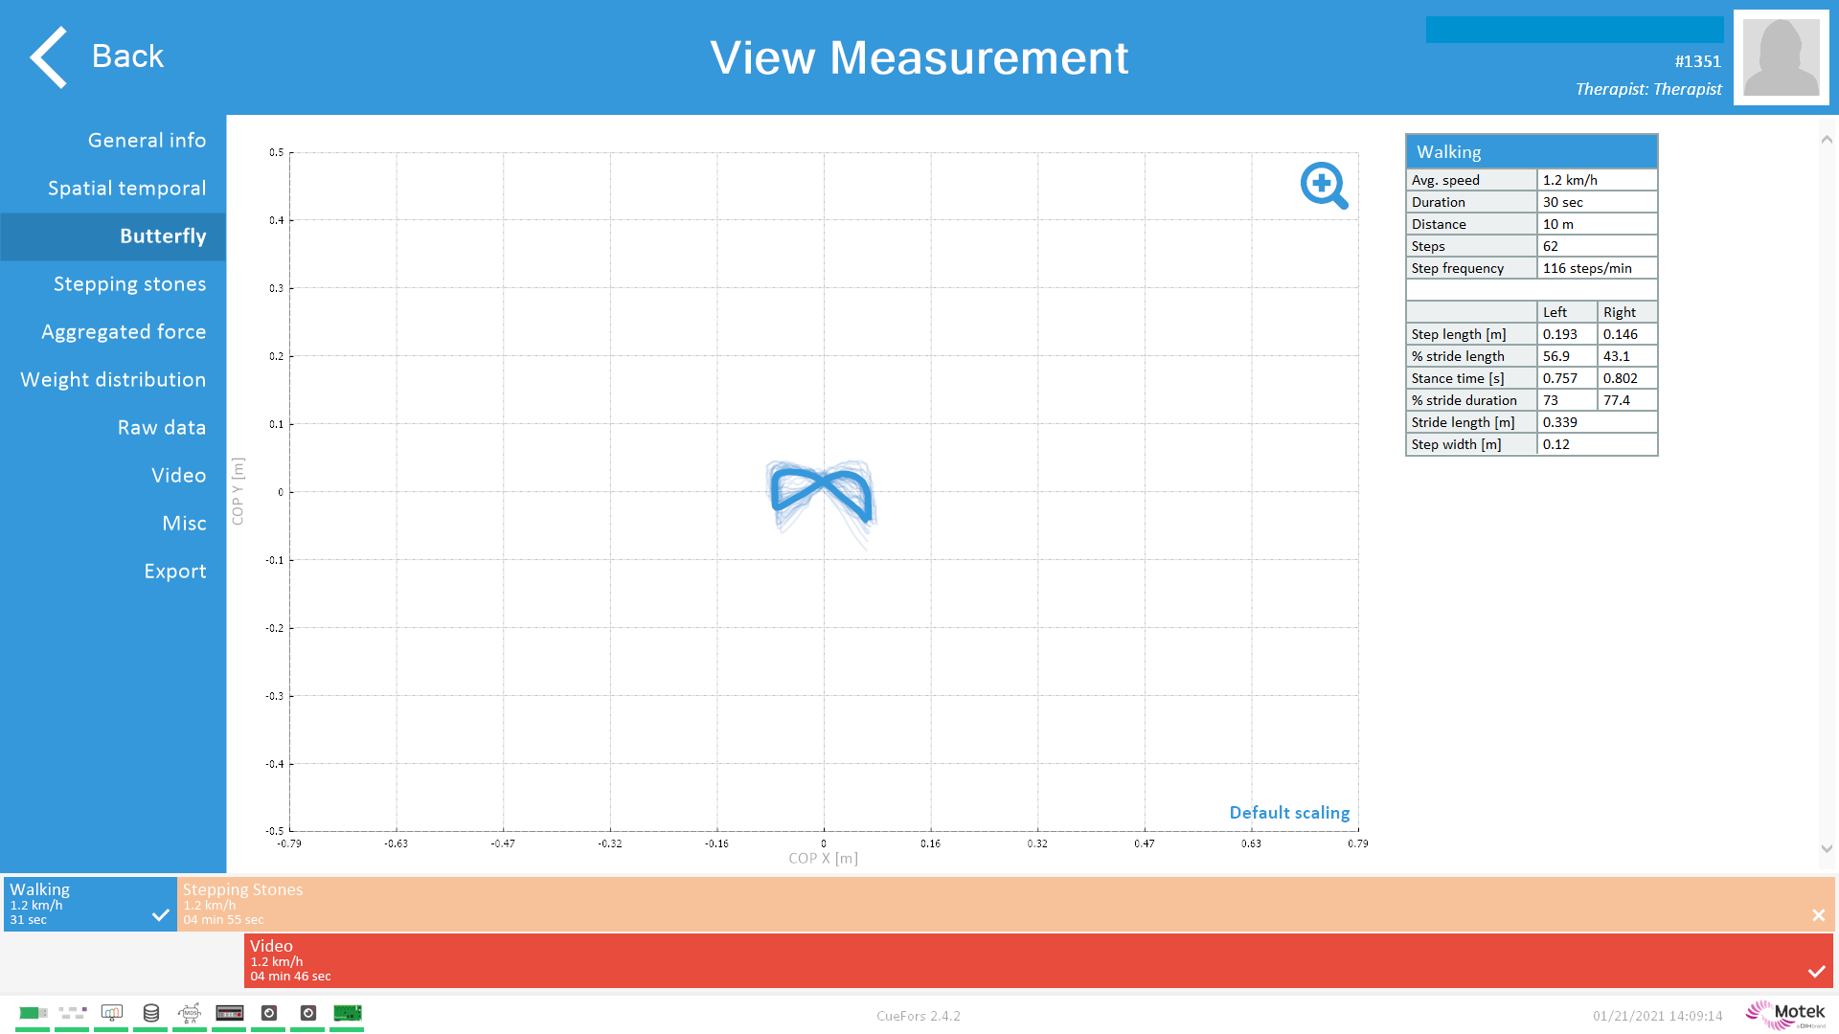Click the patient profile avatar
Image resolution: width=1839 pixels, height=1034 pixels.
[1781, 57]
